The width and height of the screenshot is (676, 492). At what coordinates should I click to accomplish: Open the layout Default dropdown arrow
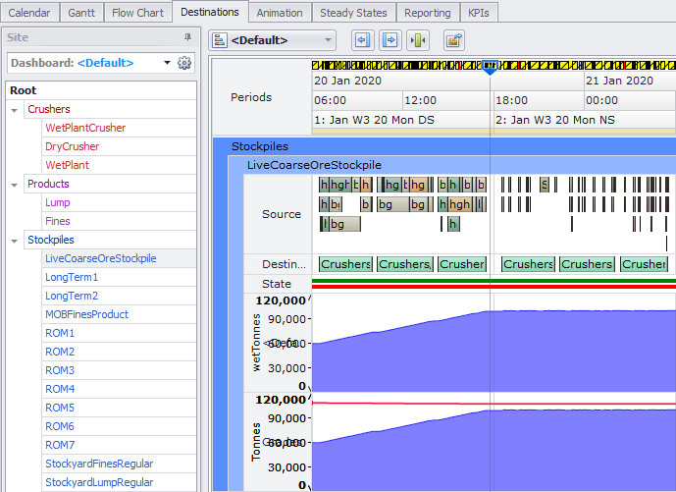(x=328, y=40)
